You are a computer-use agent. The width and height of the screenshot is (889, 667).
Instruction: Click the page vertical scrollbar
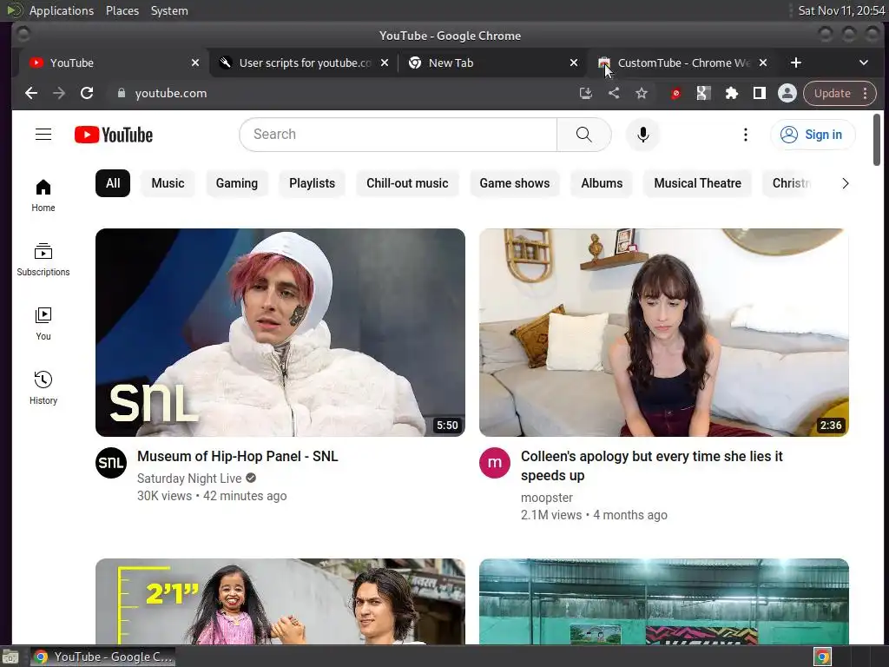pyautogui.click(x=877, y=140)
